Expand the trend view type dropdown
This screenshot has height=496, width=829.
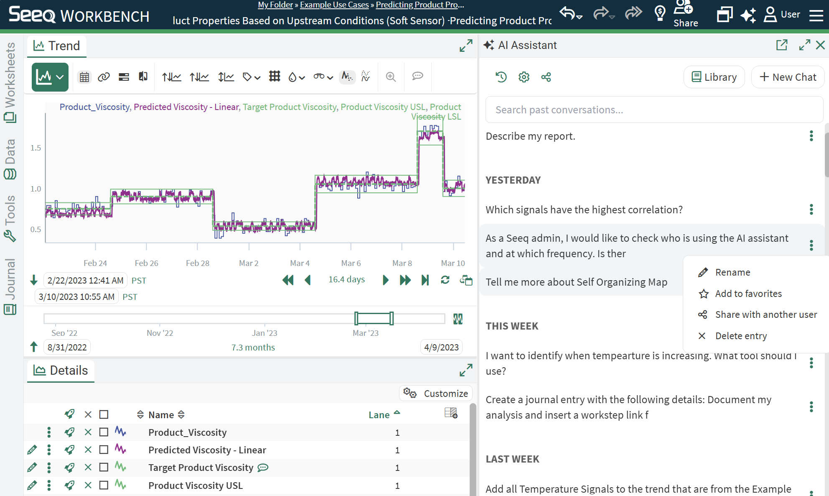[x=60, y=77]
